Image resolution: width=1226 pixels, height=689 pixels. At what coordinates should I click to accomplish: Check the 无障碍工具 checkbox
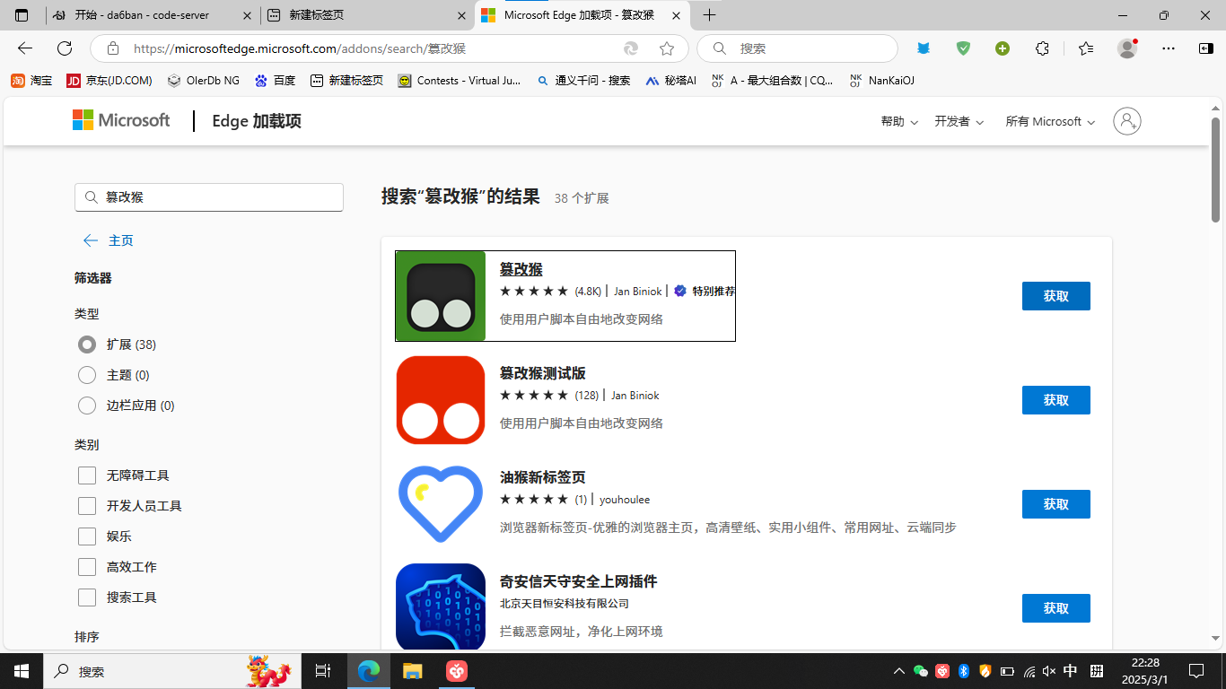[87, 475]
